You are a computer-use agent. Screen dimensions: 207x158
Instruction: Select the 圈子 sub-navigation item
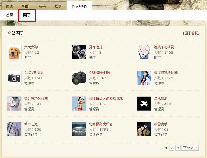(27, 15)
